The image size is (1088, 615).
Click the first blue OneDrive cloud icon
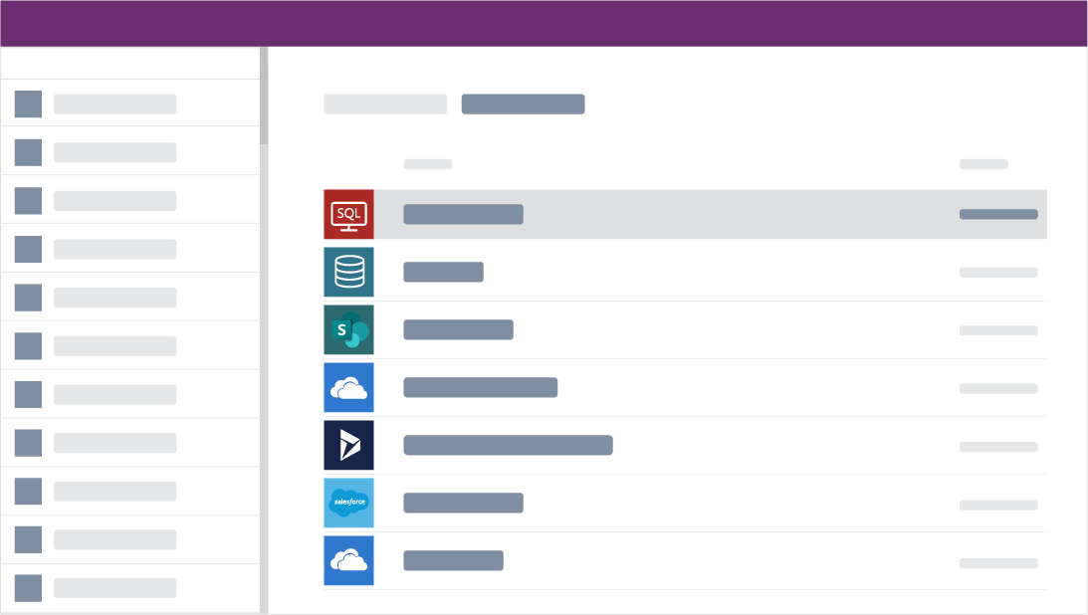tap(348, 387)
